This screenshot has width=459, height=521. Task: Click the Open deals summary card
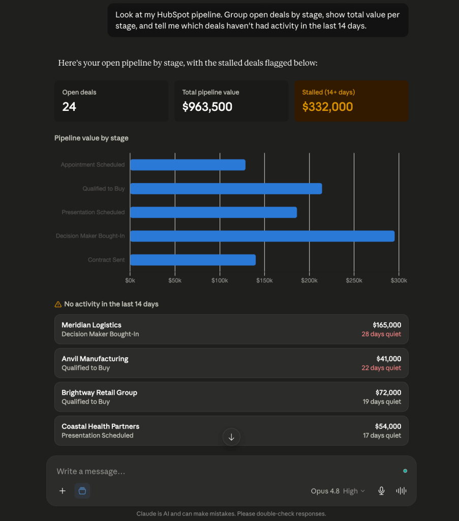(x=111, y=101)
